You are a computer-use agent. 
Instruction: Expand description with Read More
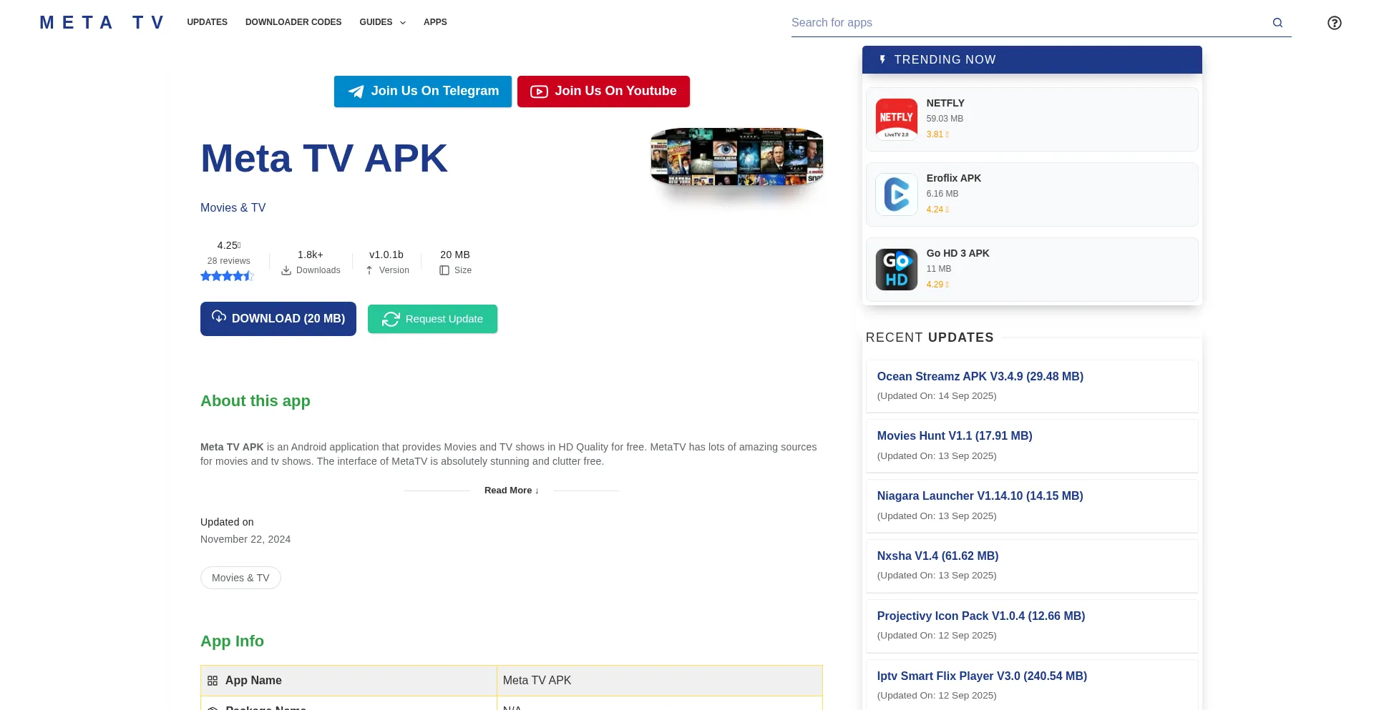pyautogui.click(x=512, y=490)
